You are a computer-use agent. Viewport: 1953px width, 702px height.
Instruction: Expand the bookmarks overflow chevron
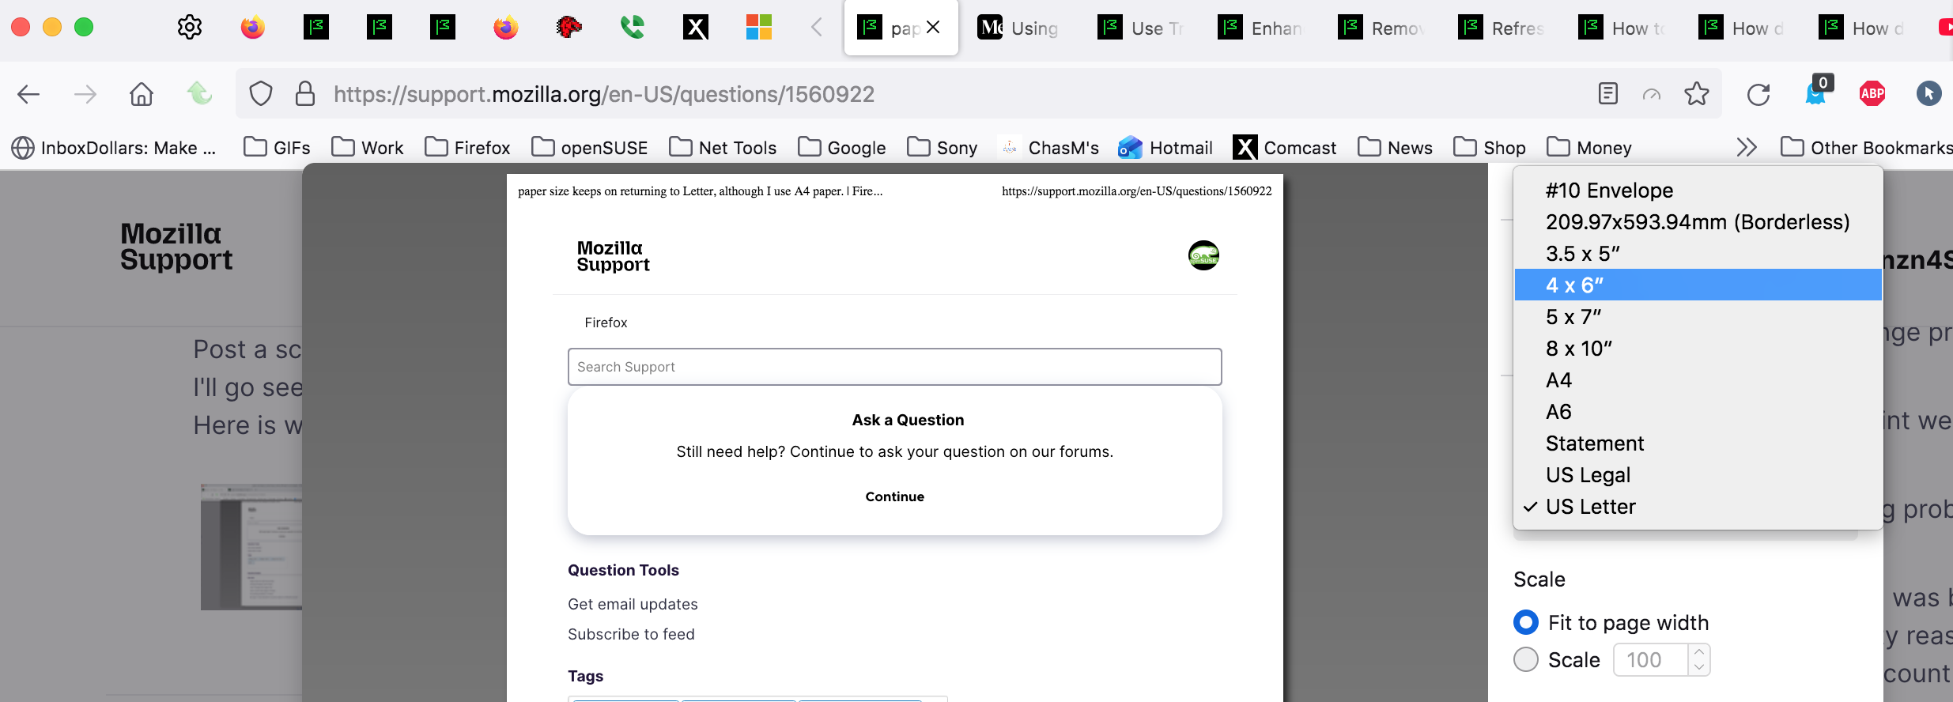[1746, 148]
